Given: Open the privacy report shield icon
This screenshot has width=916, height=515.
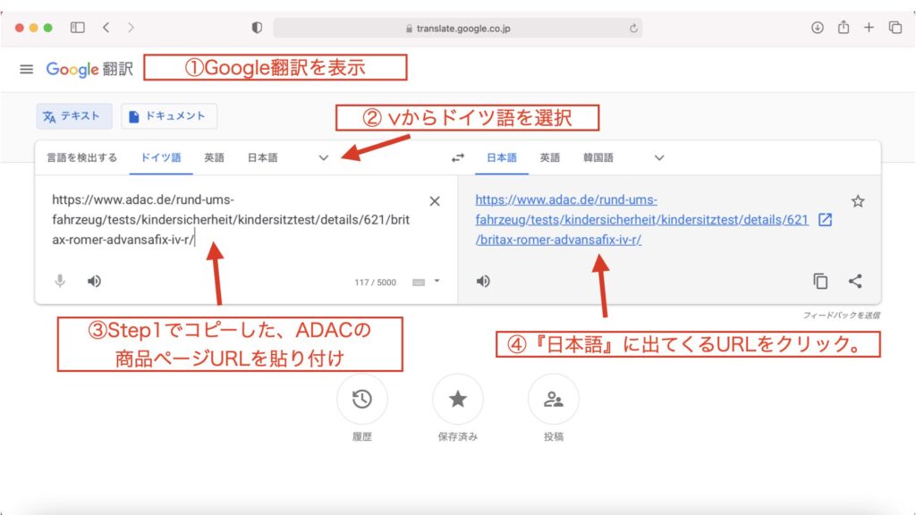Looking at the screenshot, I should pos(257,28).
